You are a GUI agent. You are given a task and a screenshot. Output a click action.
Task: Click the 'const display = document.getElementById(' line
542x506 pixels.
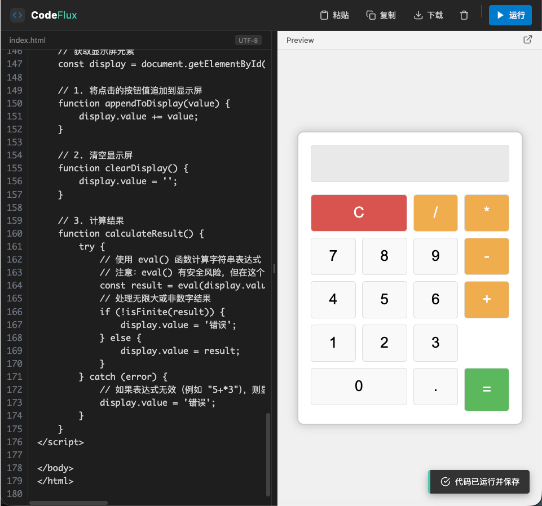point(162,64)
